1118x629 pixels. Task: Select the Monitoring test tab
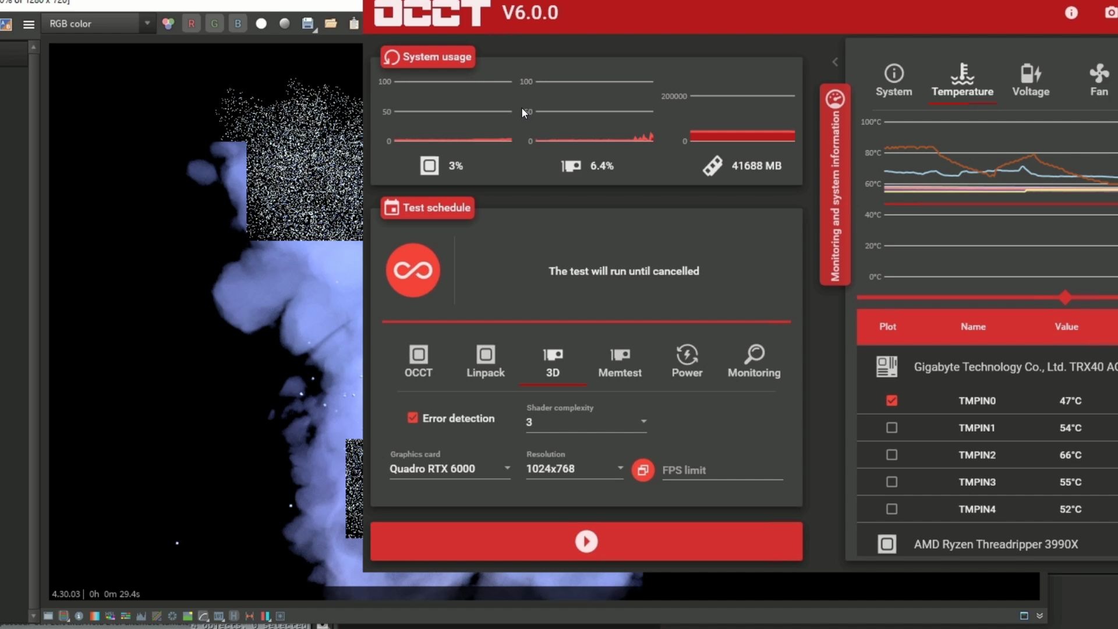(754, 362)
